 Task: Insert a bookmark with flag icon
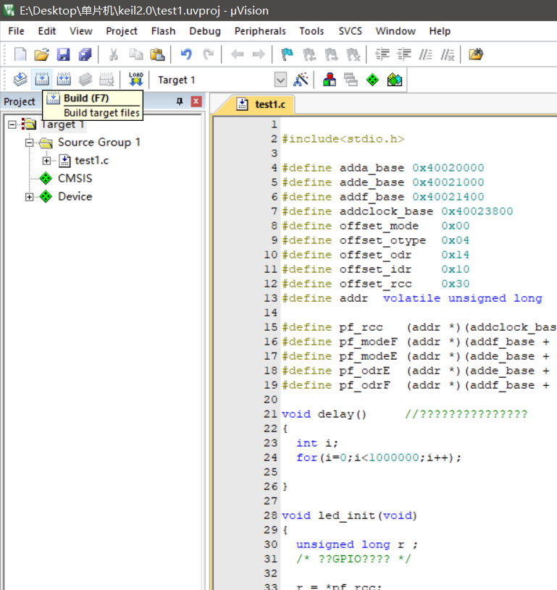pyautogui.click(x=287, y=54)
